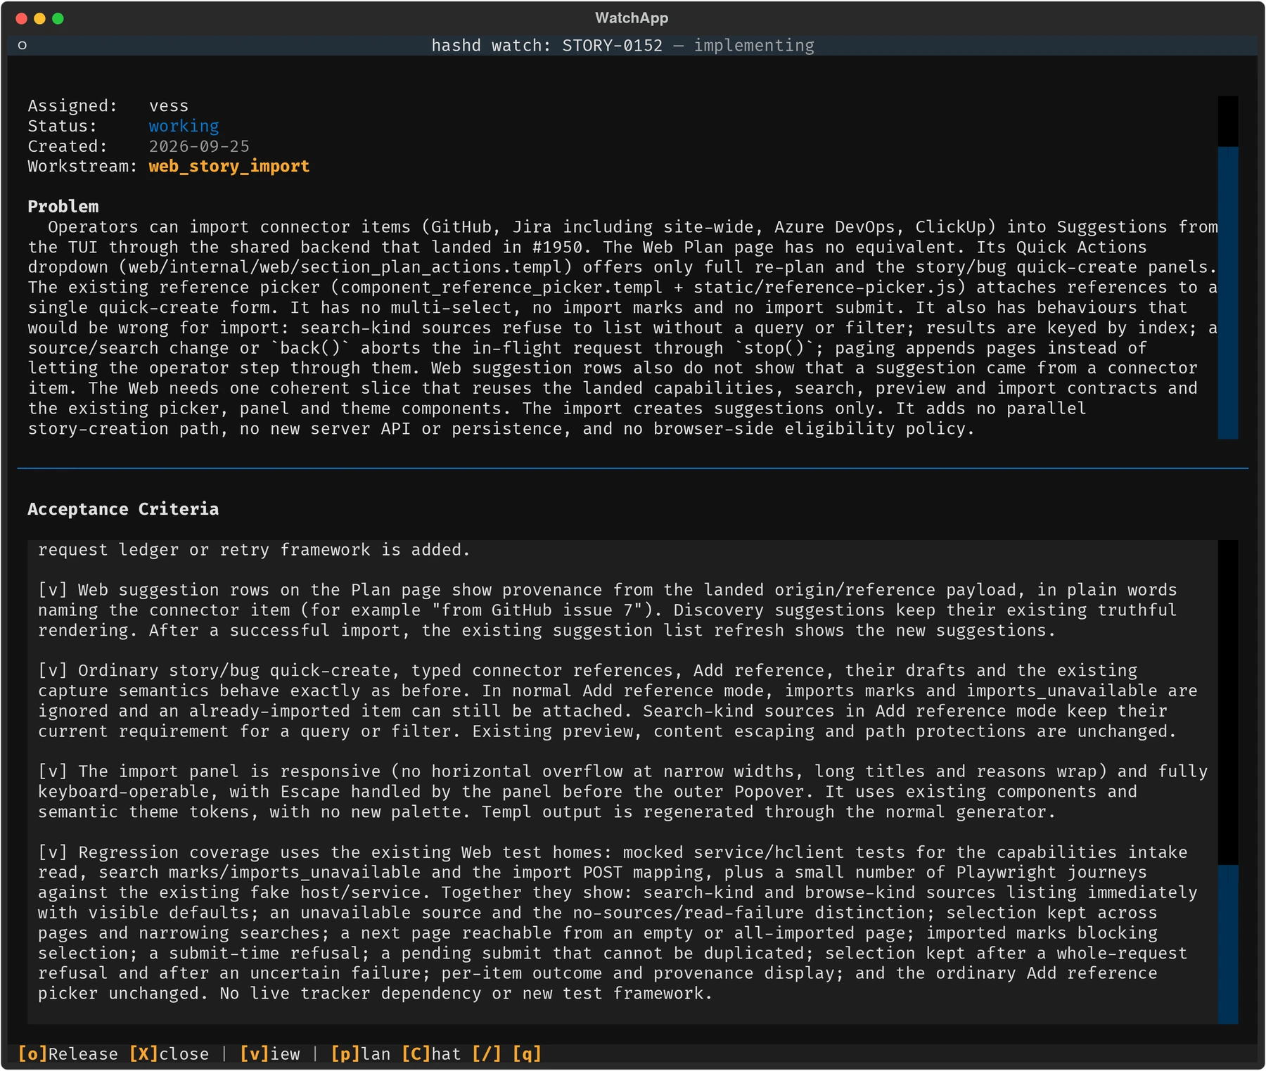Viewport: 1266px width, 1071px height.
Task: Click the 'Problem' section heading
Action: point(63,207)
